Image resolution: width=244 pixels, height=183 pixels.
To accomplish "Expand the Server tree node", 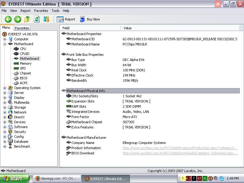I will [5, 93].
